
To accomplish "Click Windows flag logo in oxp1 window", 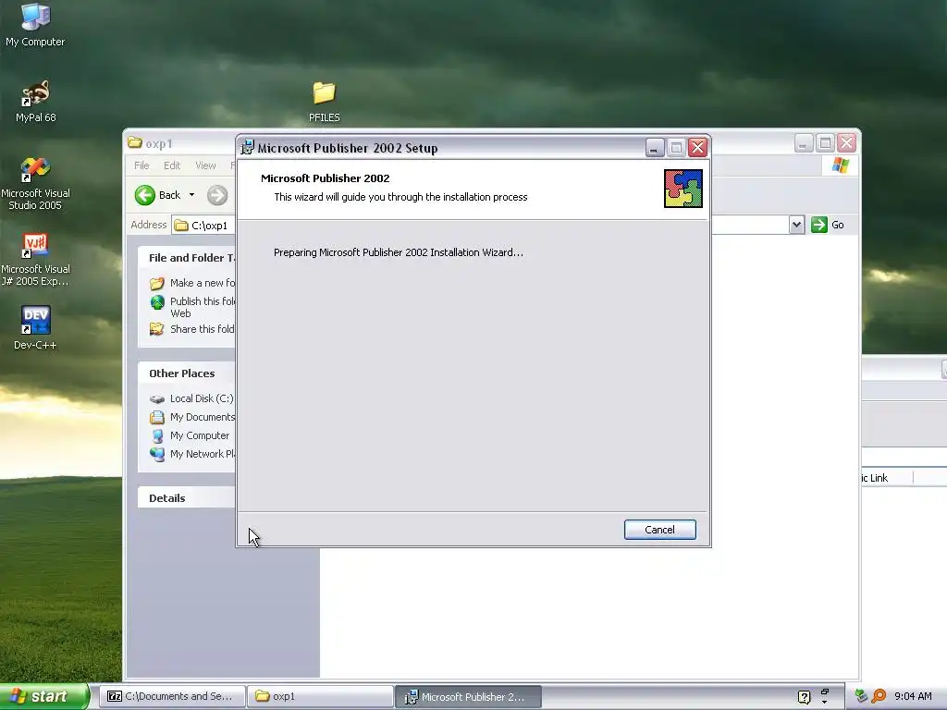I will click(840, 165).
